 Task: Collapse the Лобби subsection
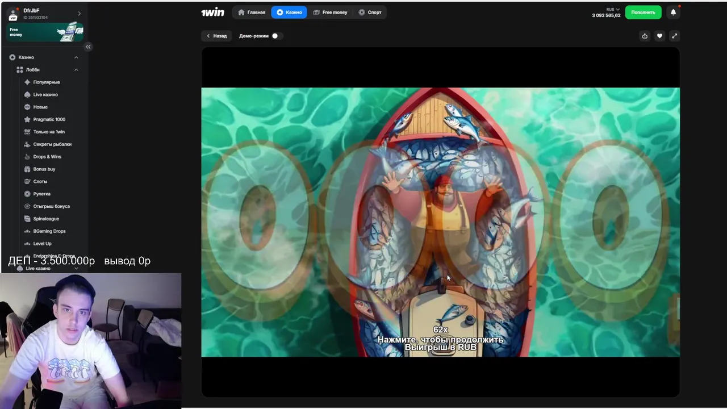pos(76,70)
